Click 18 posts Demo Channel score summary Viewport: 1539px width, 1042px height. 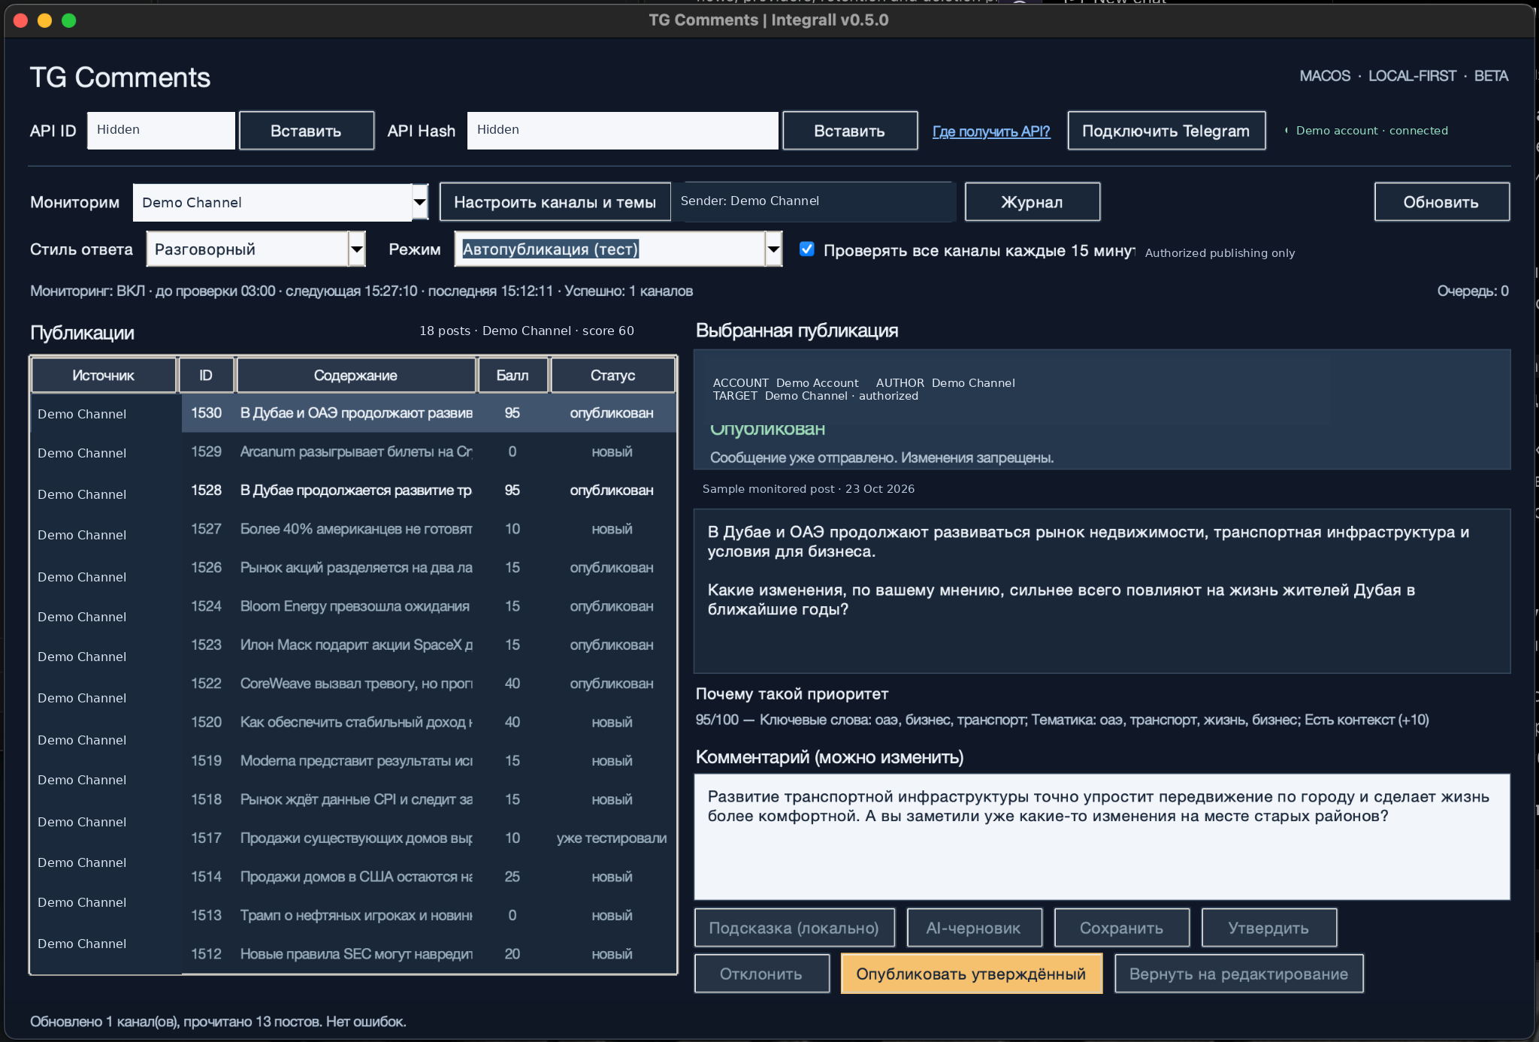click(527, 331)
